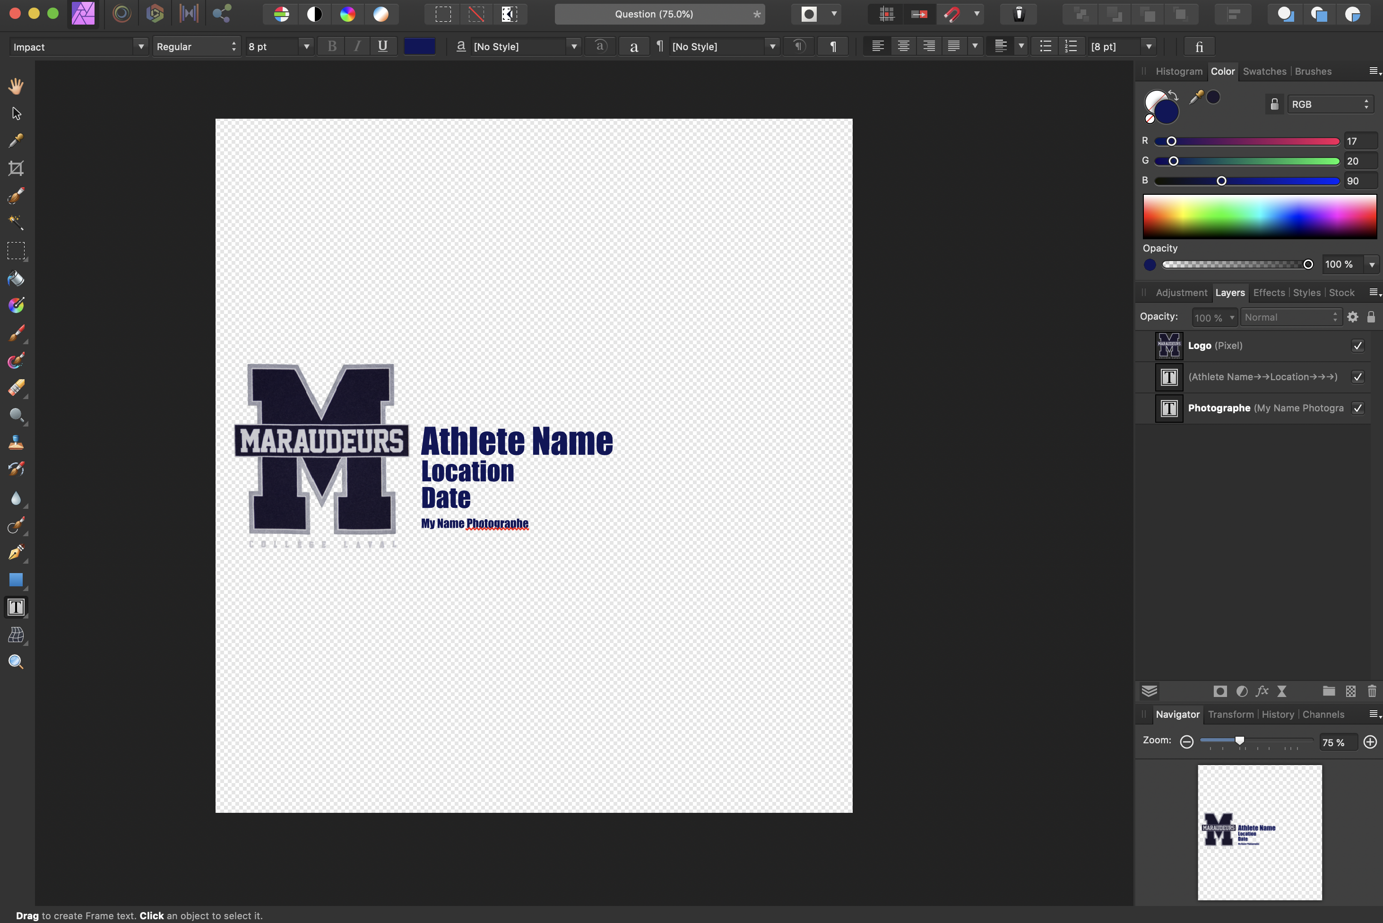This screenshot has width=1383, height=923.
Task: Select the Flood Select magic wand tool
Action: [x=16, y=223]
